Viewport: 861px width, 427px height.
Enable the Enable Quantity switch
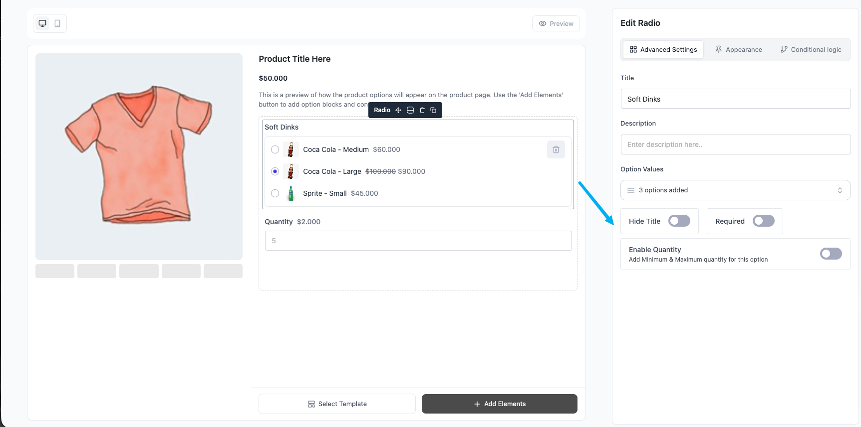pos(831,254)
